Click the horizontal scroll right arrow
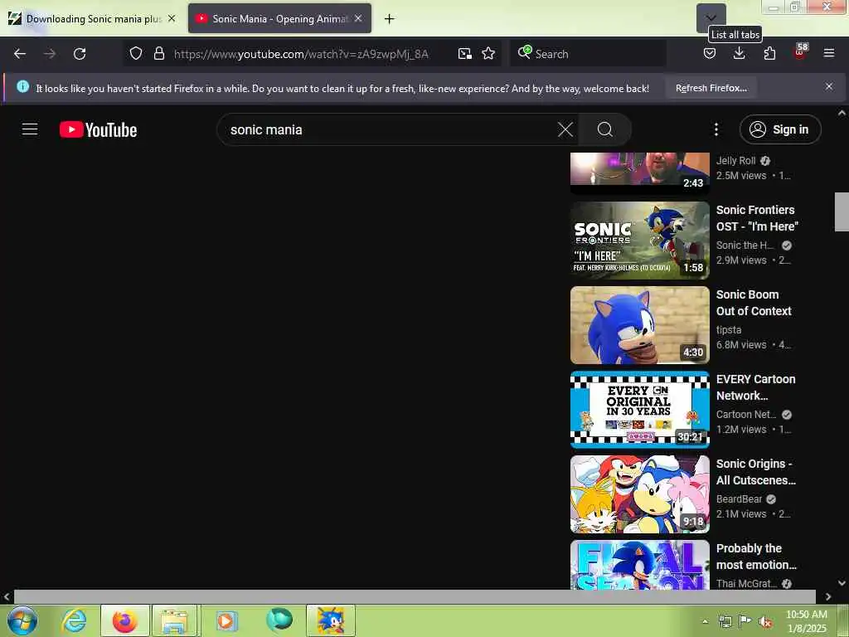 coord(828,596)
